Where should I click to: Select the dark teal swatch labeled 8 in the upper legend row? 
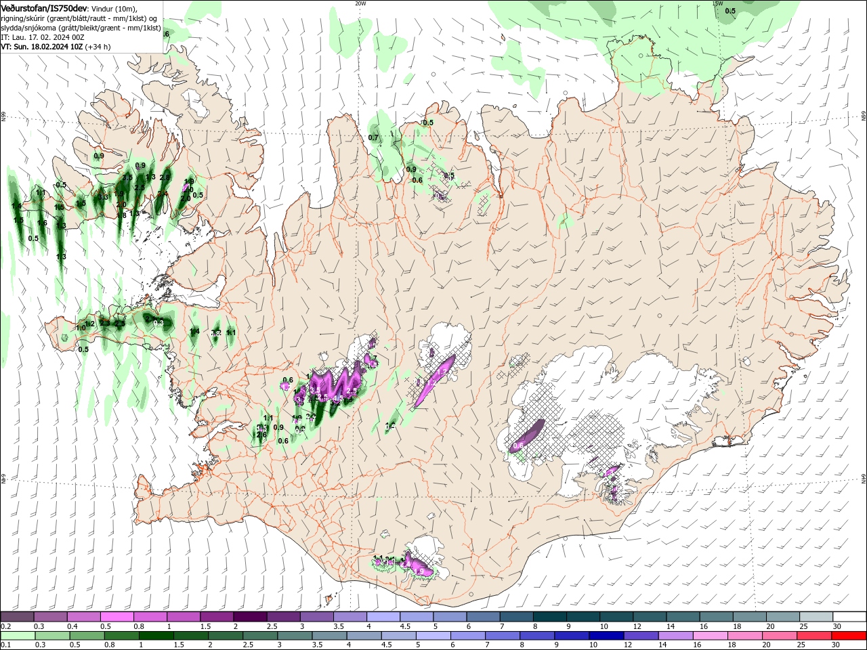549,617
